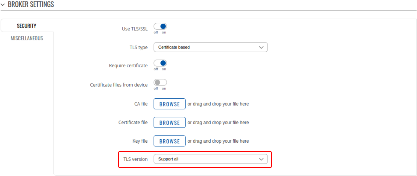The width and height of the screenshot is (417, 176).
Task: Enable Certificate files from device switch
Action: click(160, 83)
